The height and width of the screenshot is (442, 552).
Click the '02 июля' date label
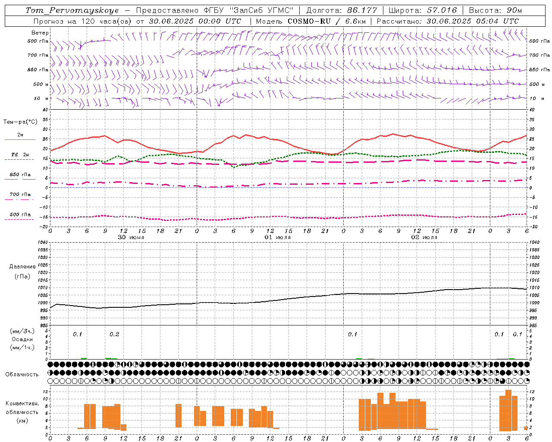point(424,237)
